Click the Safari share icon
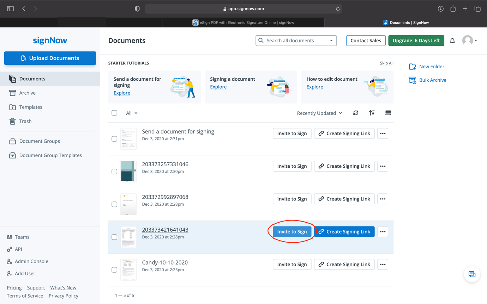 (x=453, y=8)
